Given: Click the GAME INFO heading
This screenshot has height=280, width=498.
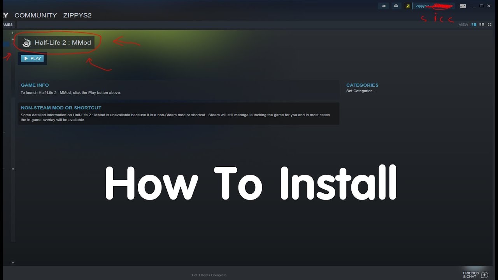Looking at the screenshot, I should [35, 85].
